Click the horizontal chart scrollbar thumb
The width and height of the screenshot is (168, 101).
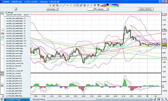click(124, 99)
